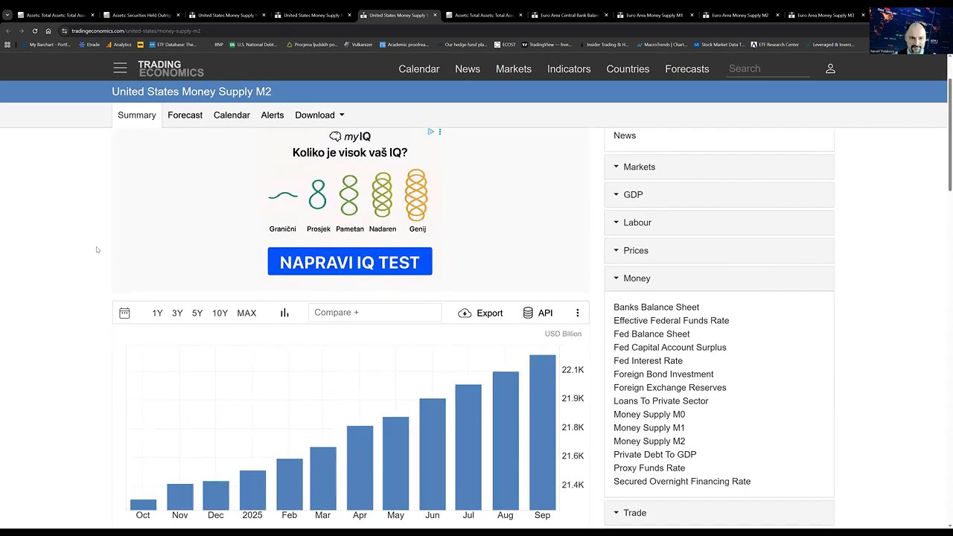Viewport: 953px width, 536px height.
Task: Open the chart's three-dot options menu
Action: [577, 313]
